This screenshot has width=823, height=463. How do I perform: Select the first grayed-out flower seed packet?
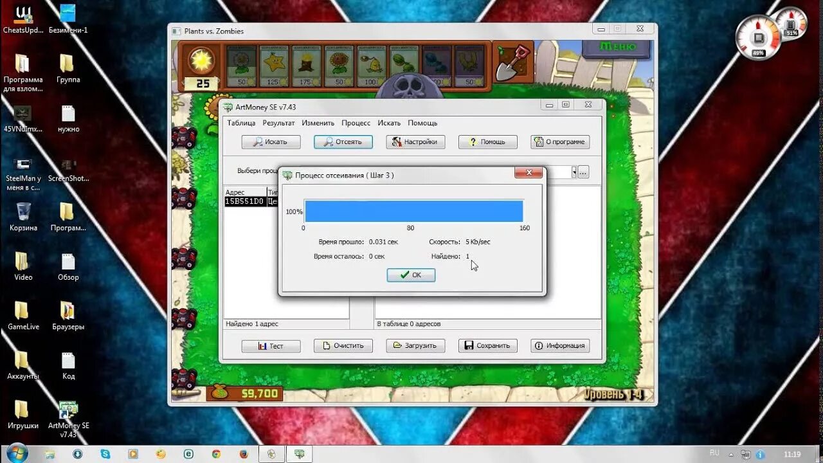pyautogui.click(x=242, y=66)
